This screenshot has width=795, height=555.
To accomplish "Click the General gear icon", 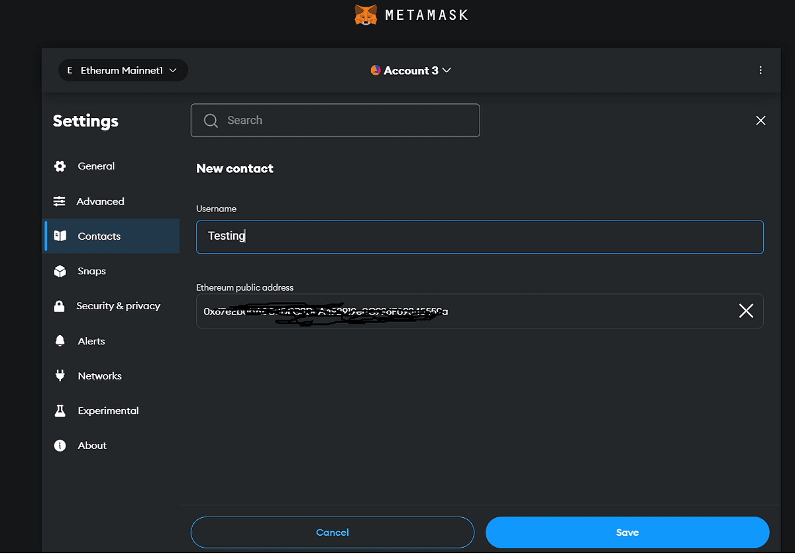I will point(60,166).
